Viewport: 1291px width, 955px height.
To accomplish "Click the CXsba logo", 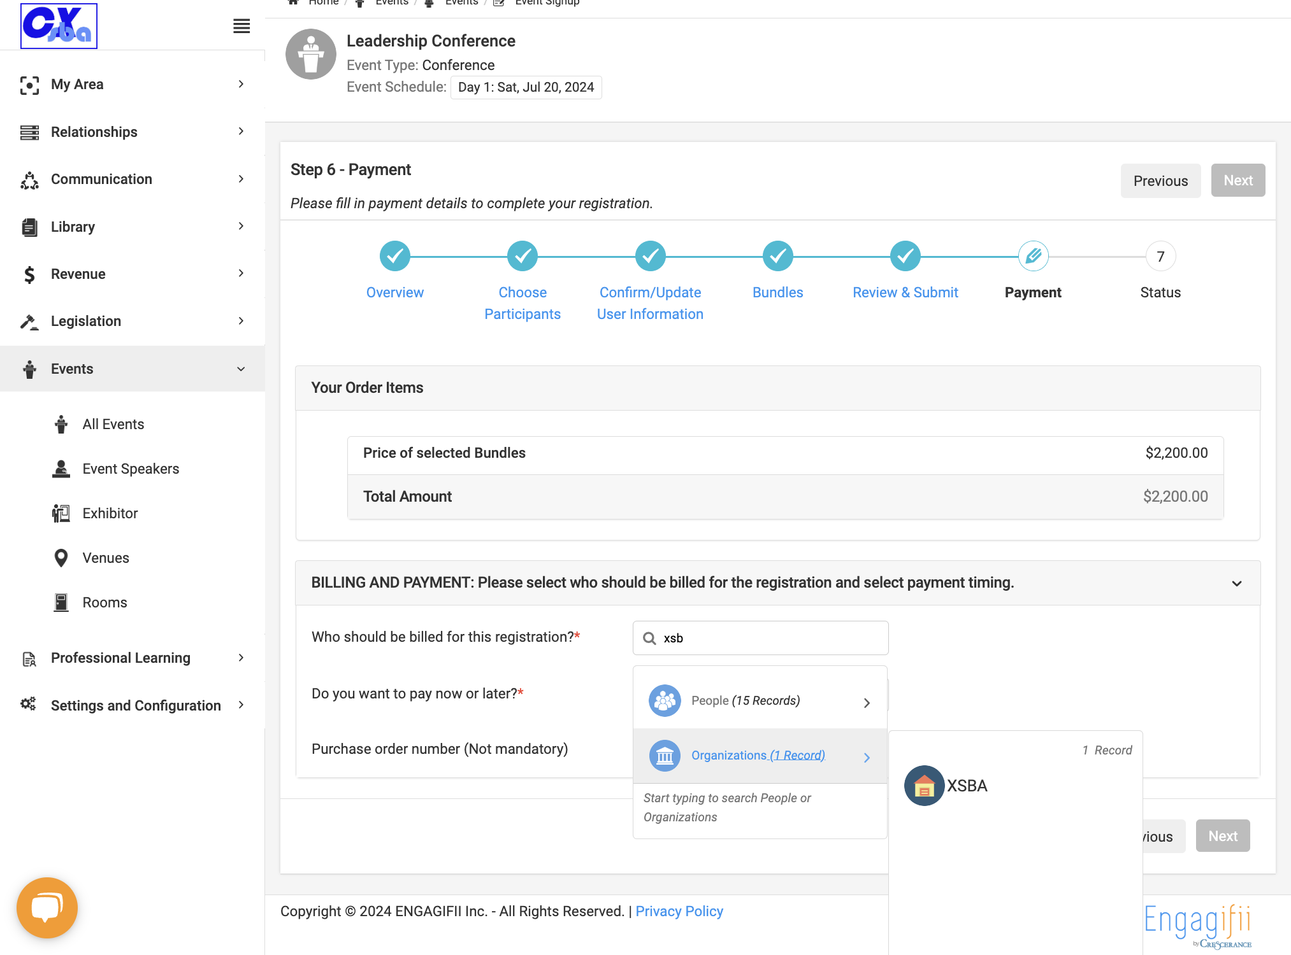I will click(59, 26).
